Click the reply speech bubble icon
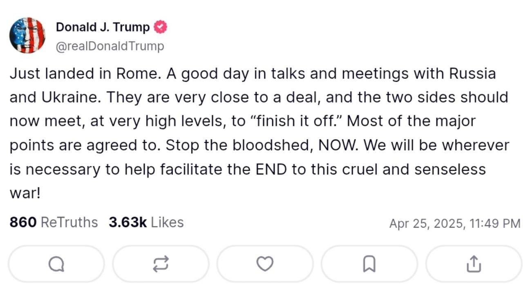 56,264
